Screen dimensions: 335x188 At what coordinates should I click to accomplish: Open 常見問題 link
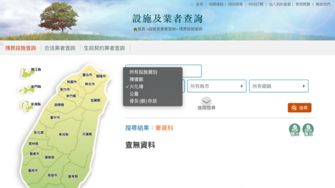tap(303, 4)
